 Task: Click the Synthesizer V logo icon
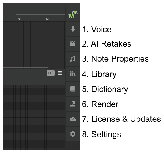pos(73,14)
